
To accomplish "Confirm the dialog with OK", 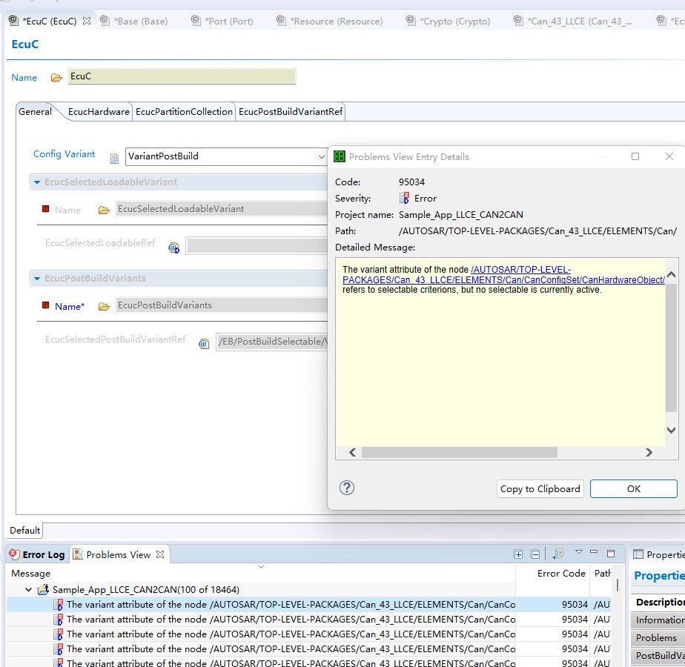I will tap(633, 489).
